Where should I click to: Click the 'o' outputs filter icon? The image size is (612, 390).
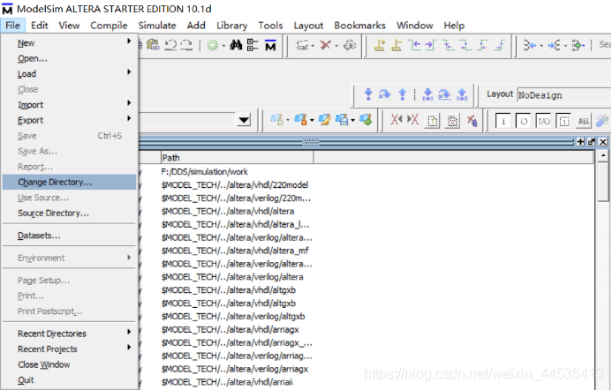(x=524, y=121)
